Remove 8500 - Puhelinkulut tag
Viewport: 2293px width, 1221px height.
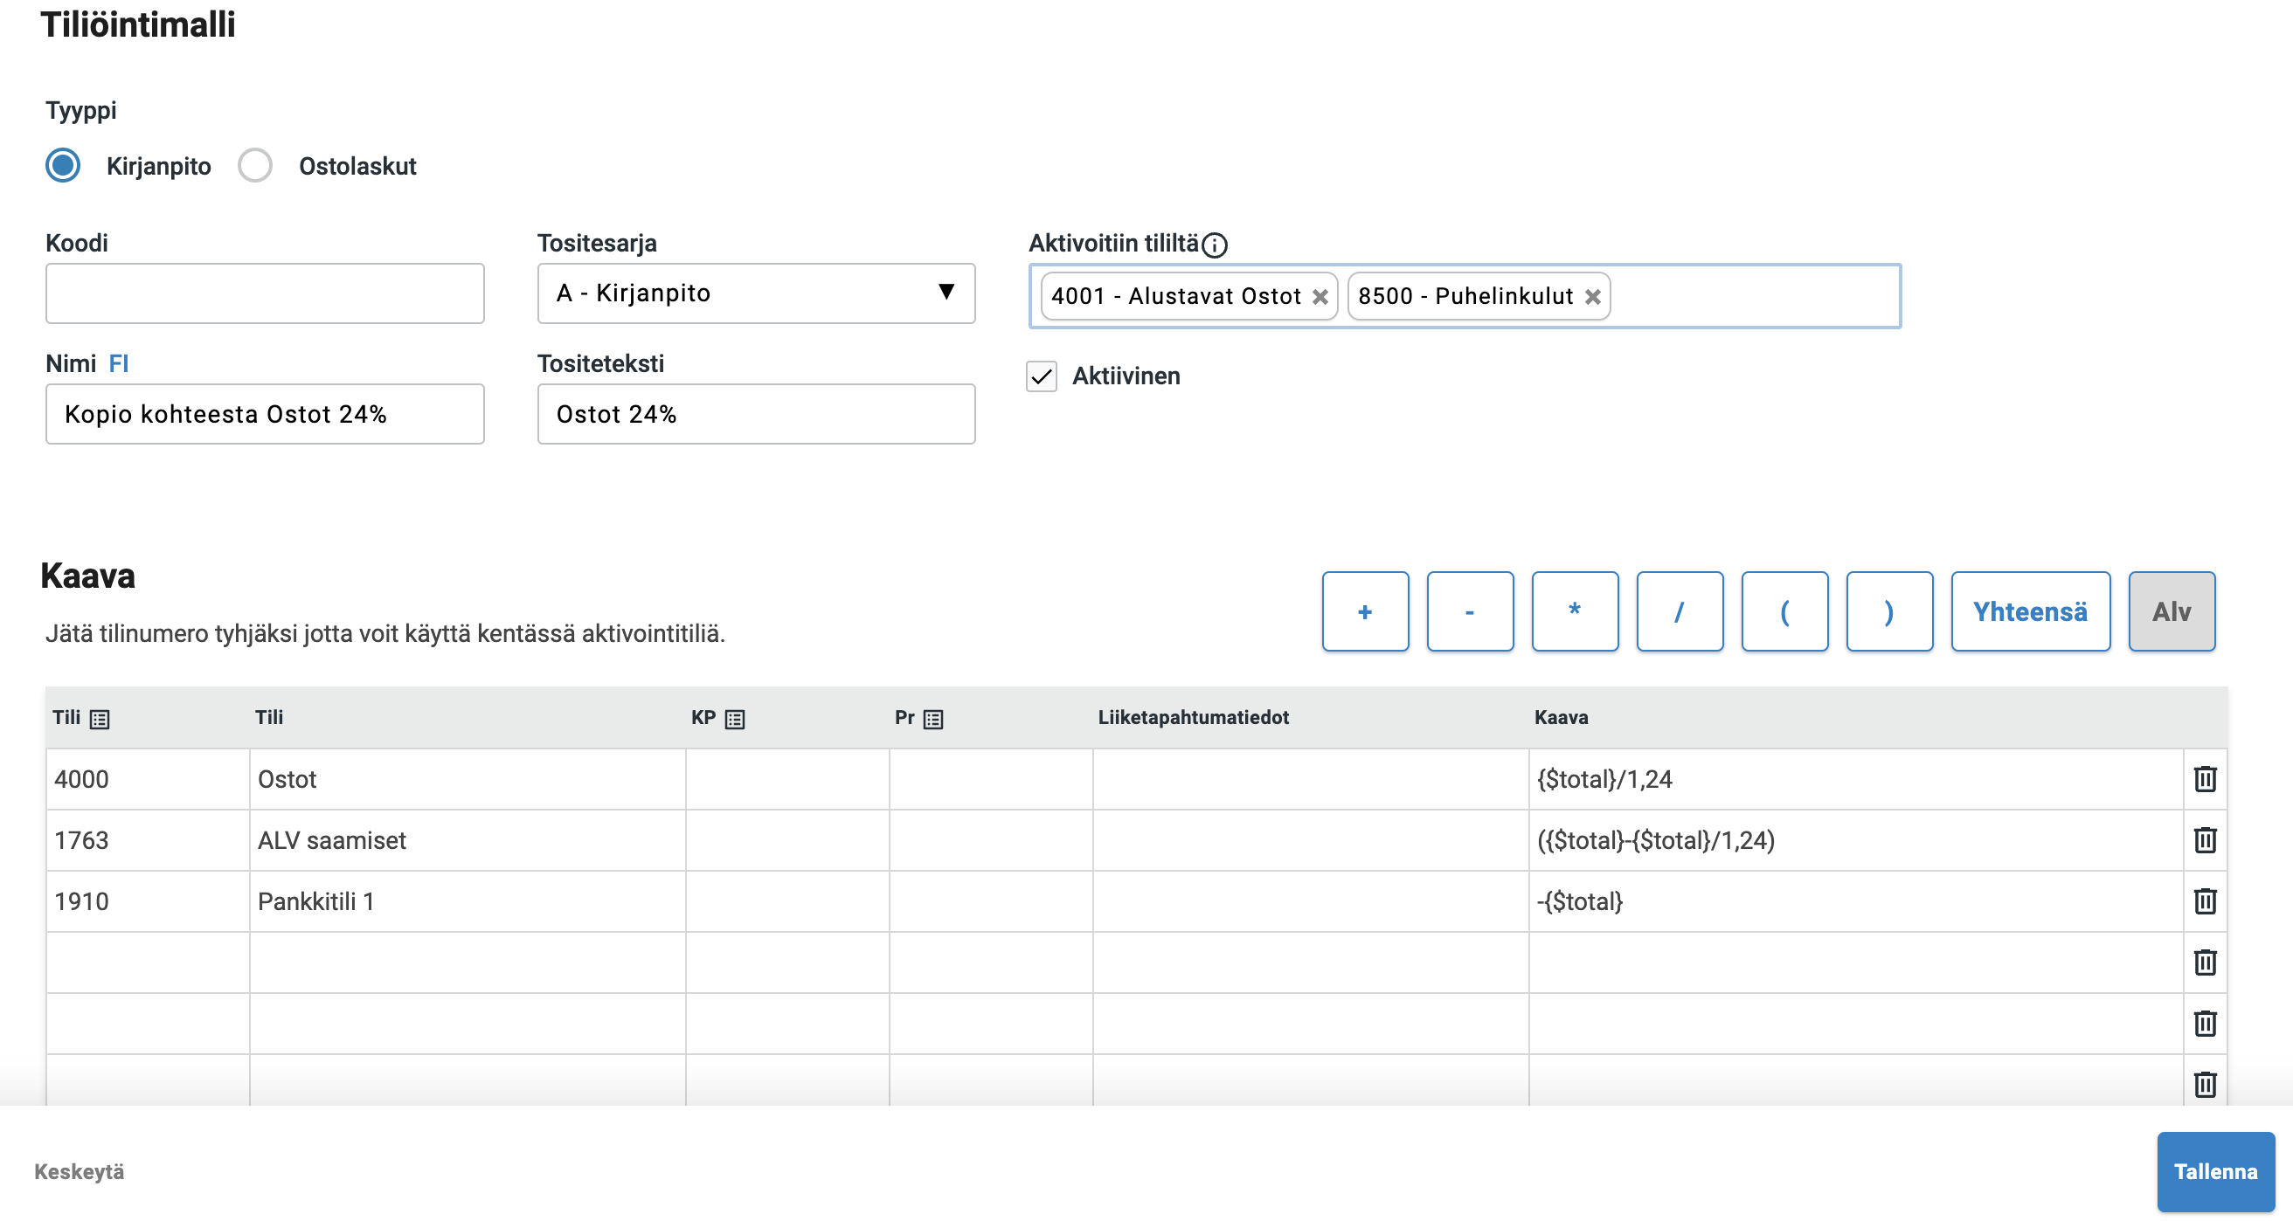1592,297
